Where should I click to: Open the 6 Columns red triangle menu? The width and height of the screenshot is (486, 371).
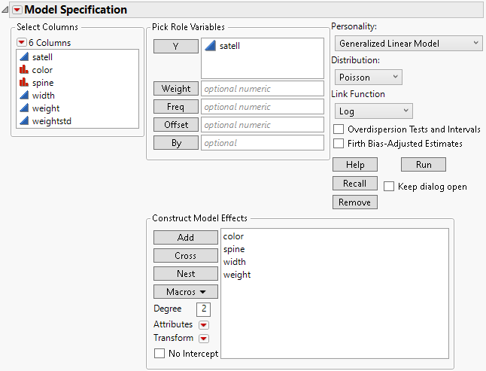[x=22, y=43]
